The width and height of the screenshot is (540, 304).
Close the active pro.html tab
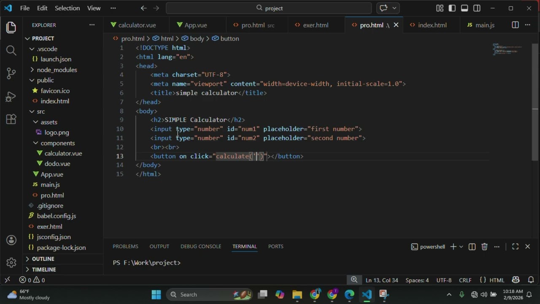pos(396,25)
